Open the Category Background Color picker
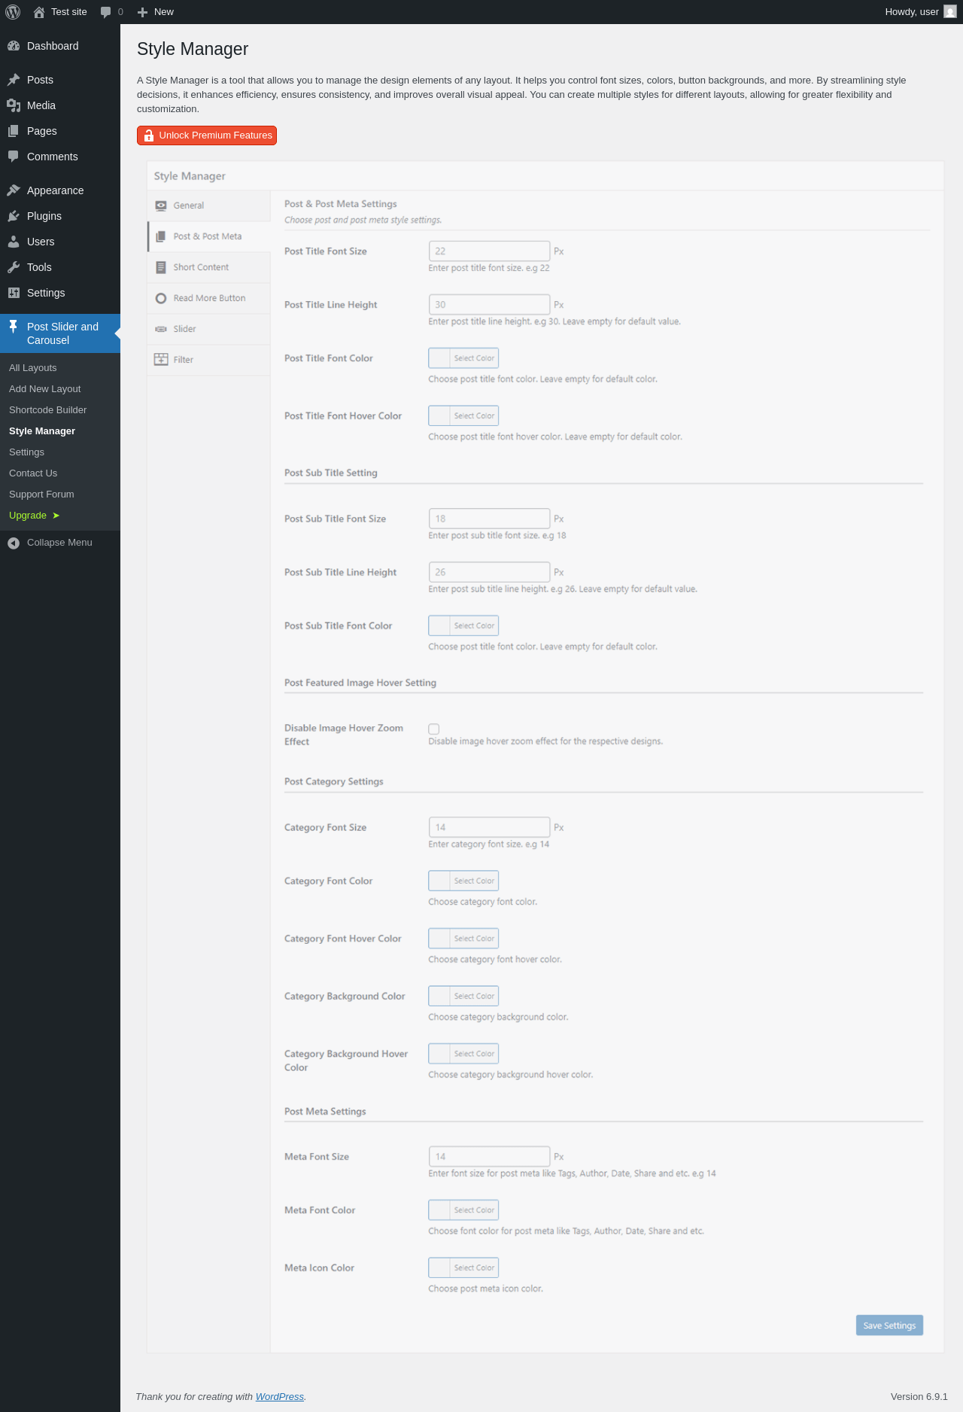 (x=463, y=996)
